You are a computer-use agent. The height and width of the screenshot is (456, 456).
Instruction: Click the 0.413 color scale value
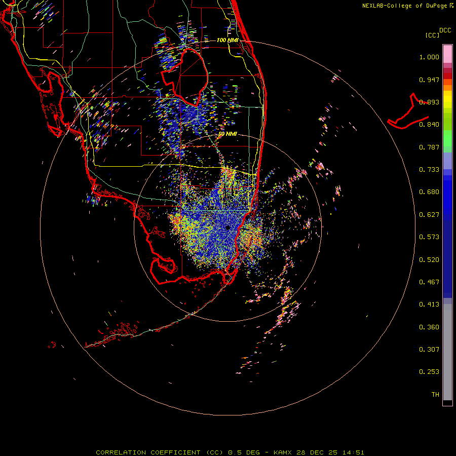(x=429, y=305)
